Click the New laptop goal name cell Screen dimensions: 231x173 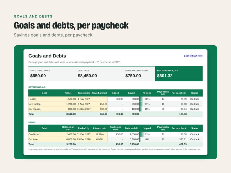(x=44, y=104)
